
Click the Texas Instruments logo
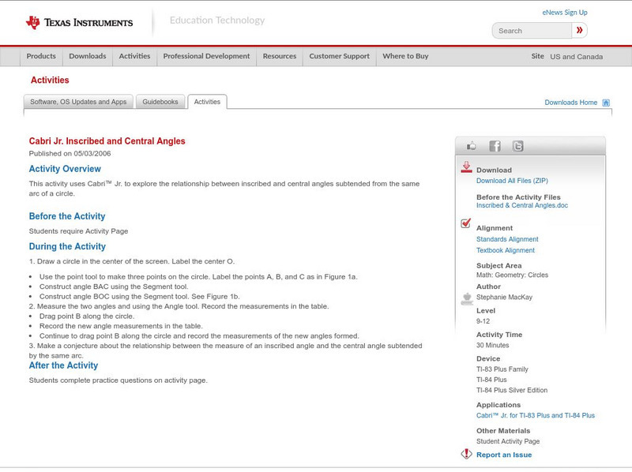point(79,23)
